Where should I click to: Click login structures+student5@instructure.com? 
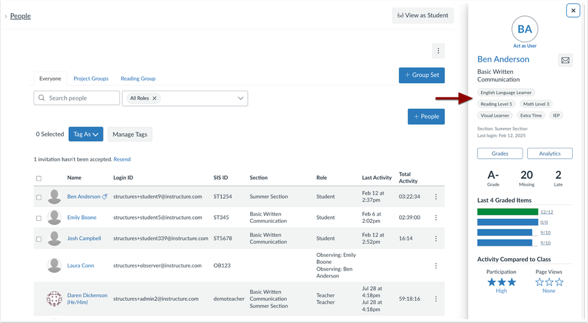(x=158, y=217)
